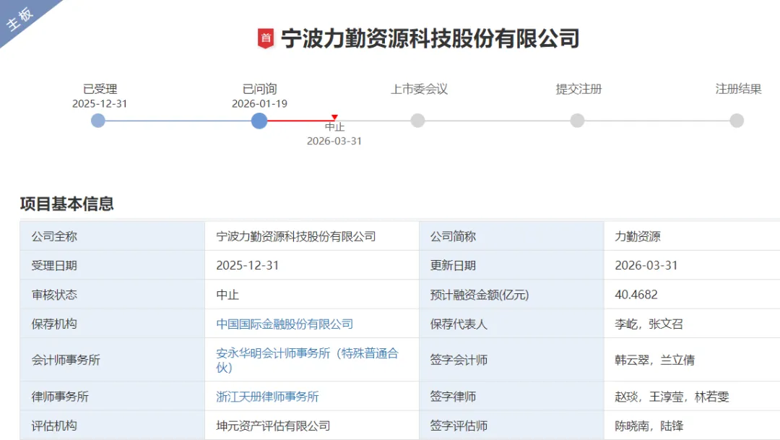Click the 会计师事务所 label cell
The width and height of the screenshot is (780, 440).
coord(112,360)
